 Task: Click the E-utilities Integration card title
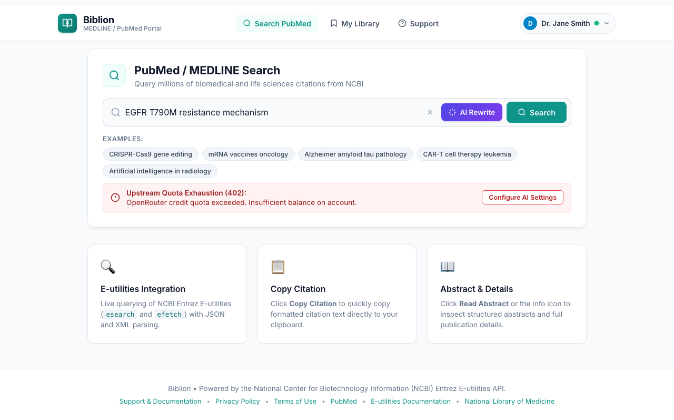143,289
